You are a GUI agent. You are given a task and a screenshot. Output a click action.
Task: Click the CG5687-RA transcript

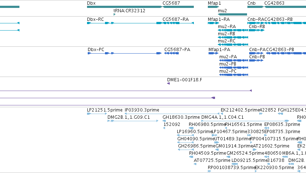(178, 23)
